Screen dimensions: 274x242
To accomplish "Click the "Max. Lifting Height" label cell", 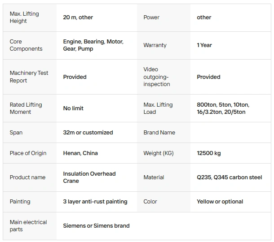I will point(24,17).
